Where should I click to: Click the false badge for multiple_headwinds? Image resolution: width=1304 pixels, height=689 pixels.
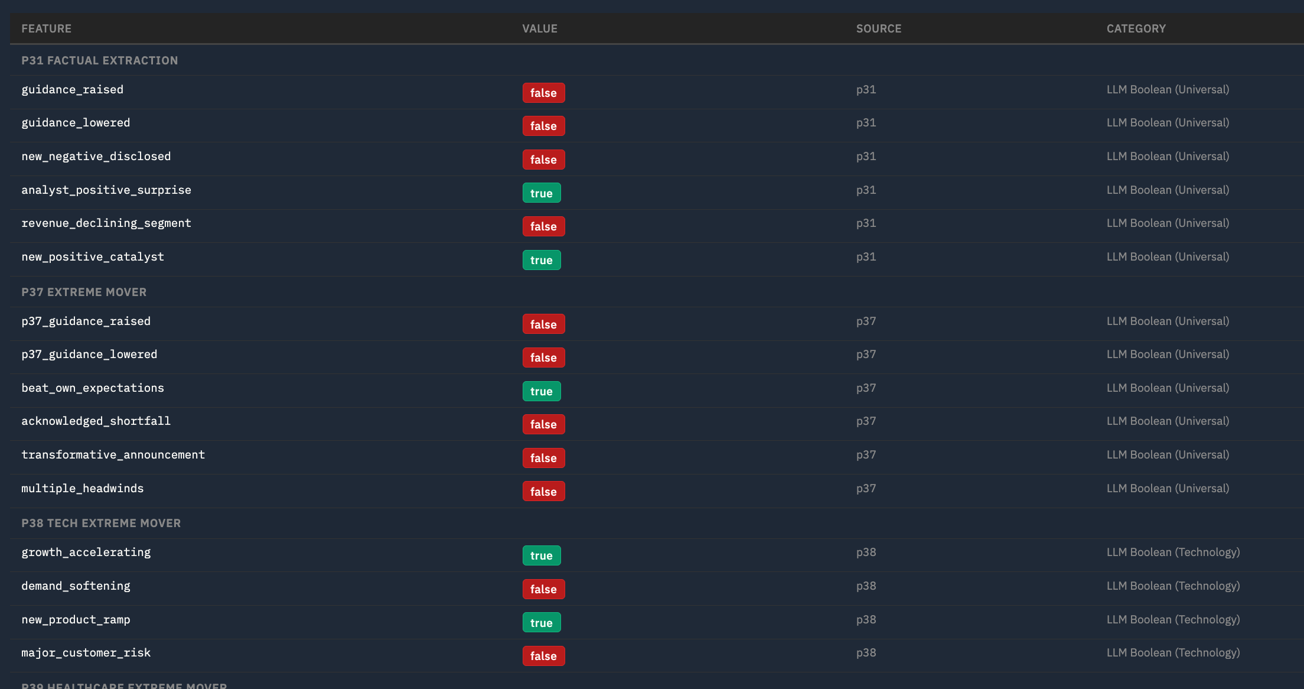(x=543, y=492)
